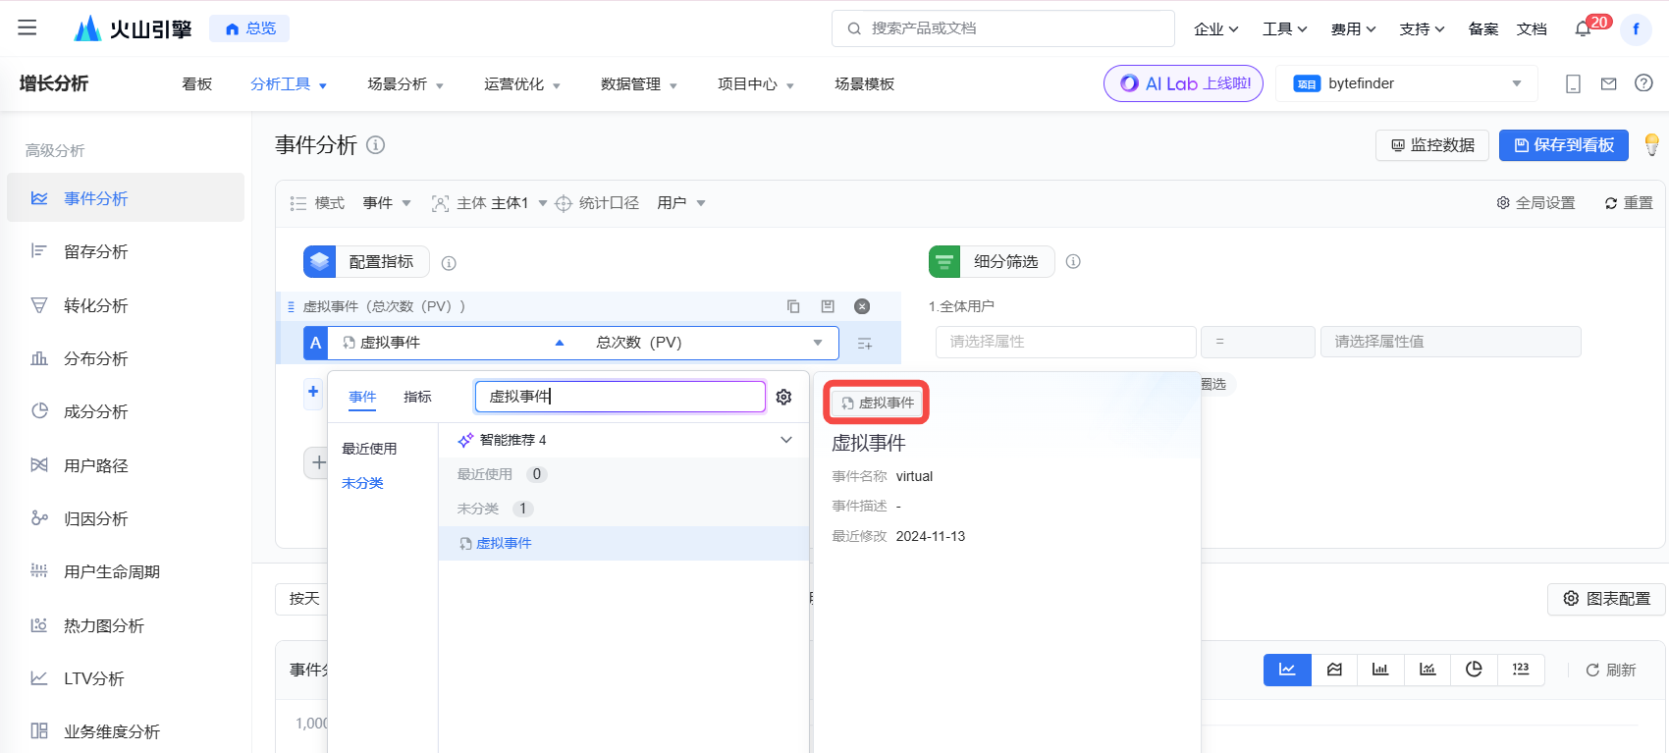Select bar chart view icon
The width and height of the screenshot is (1669, 753).
[1380, 670]
